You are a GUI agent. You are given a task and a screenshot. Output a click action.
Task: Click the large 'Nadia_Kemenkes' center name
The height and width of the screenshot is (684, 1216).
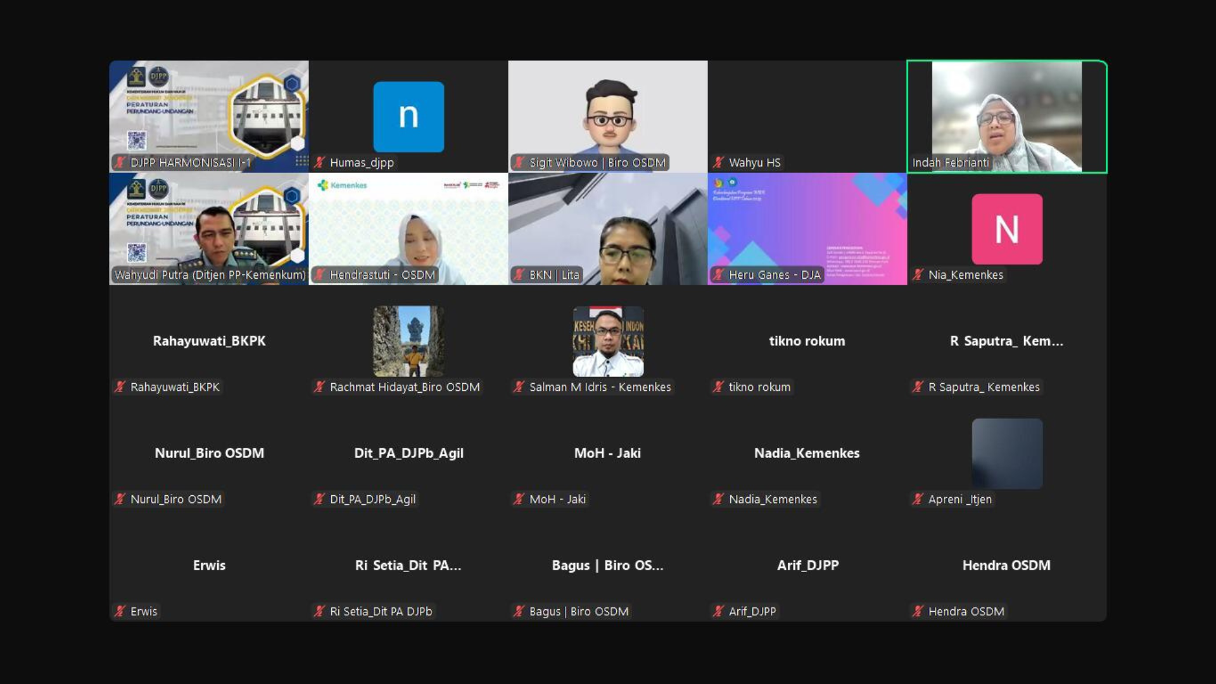coord(807,453)
